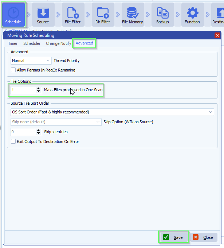
Task: Select the Advanced tab
Action: pyautogui.click(x=84, y=43)
